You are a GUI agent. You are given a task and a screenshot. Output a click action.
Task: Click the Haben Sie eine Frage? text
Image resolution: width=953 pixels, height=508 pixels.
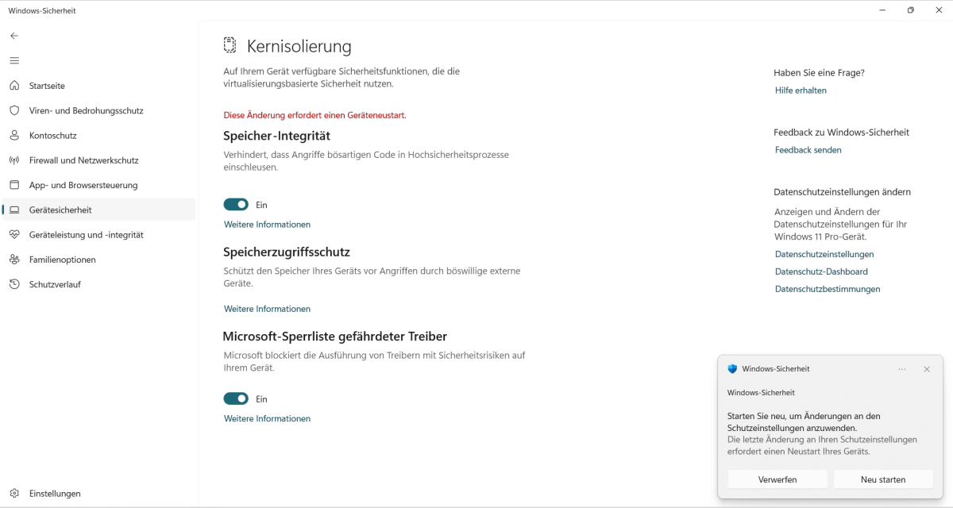coord(819,73)
